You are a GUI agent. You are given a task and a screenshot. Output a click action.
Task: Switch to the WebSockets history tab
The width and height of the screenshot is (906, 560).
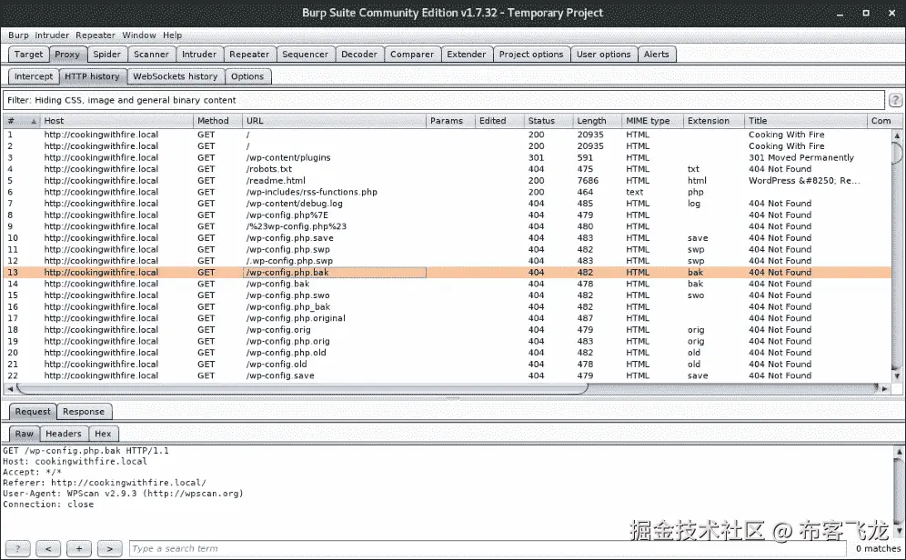[x=174, y=76]
